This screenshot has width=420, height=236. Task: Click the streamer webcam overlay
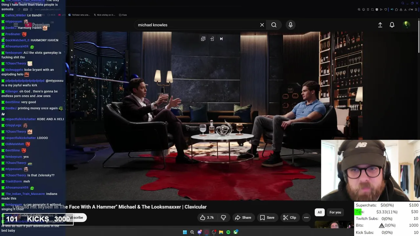click(x=370, y=170)
